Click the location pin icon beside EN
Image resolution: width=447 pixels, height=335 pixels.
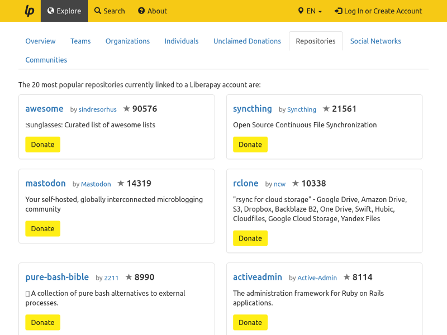pyautogui.click(x=301, y=11)
